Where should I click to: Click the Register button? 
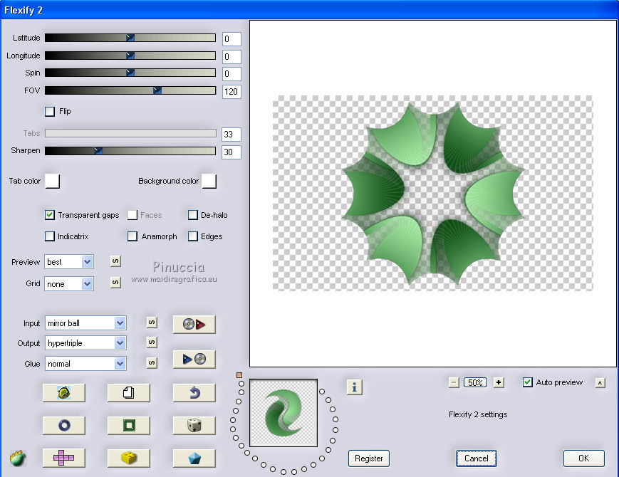369,458
